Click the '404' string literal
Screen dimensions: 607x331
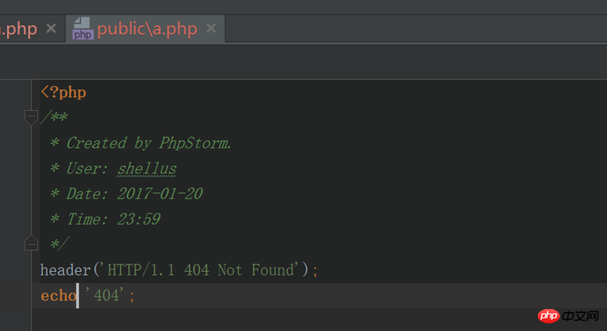[106, 295]
